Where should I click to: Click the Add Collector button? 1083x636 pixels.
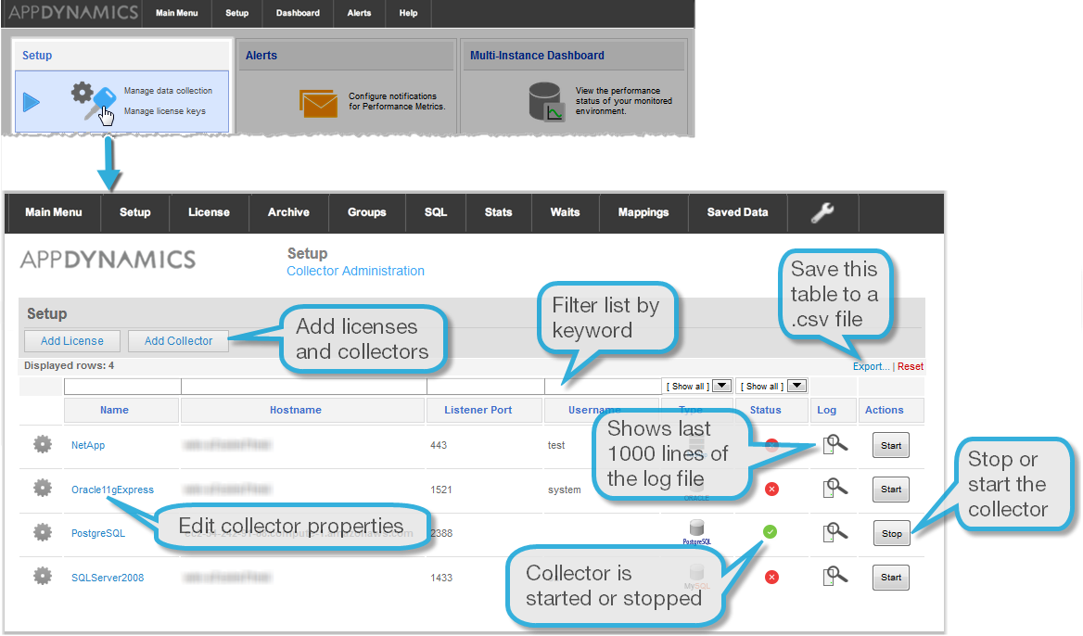pyautogui.click(x=178, y=341)
